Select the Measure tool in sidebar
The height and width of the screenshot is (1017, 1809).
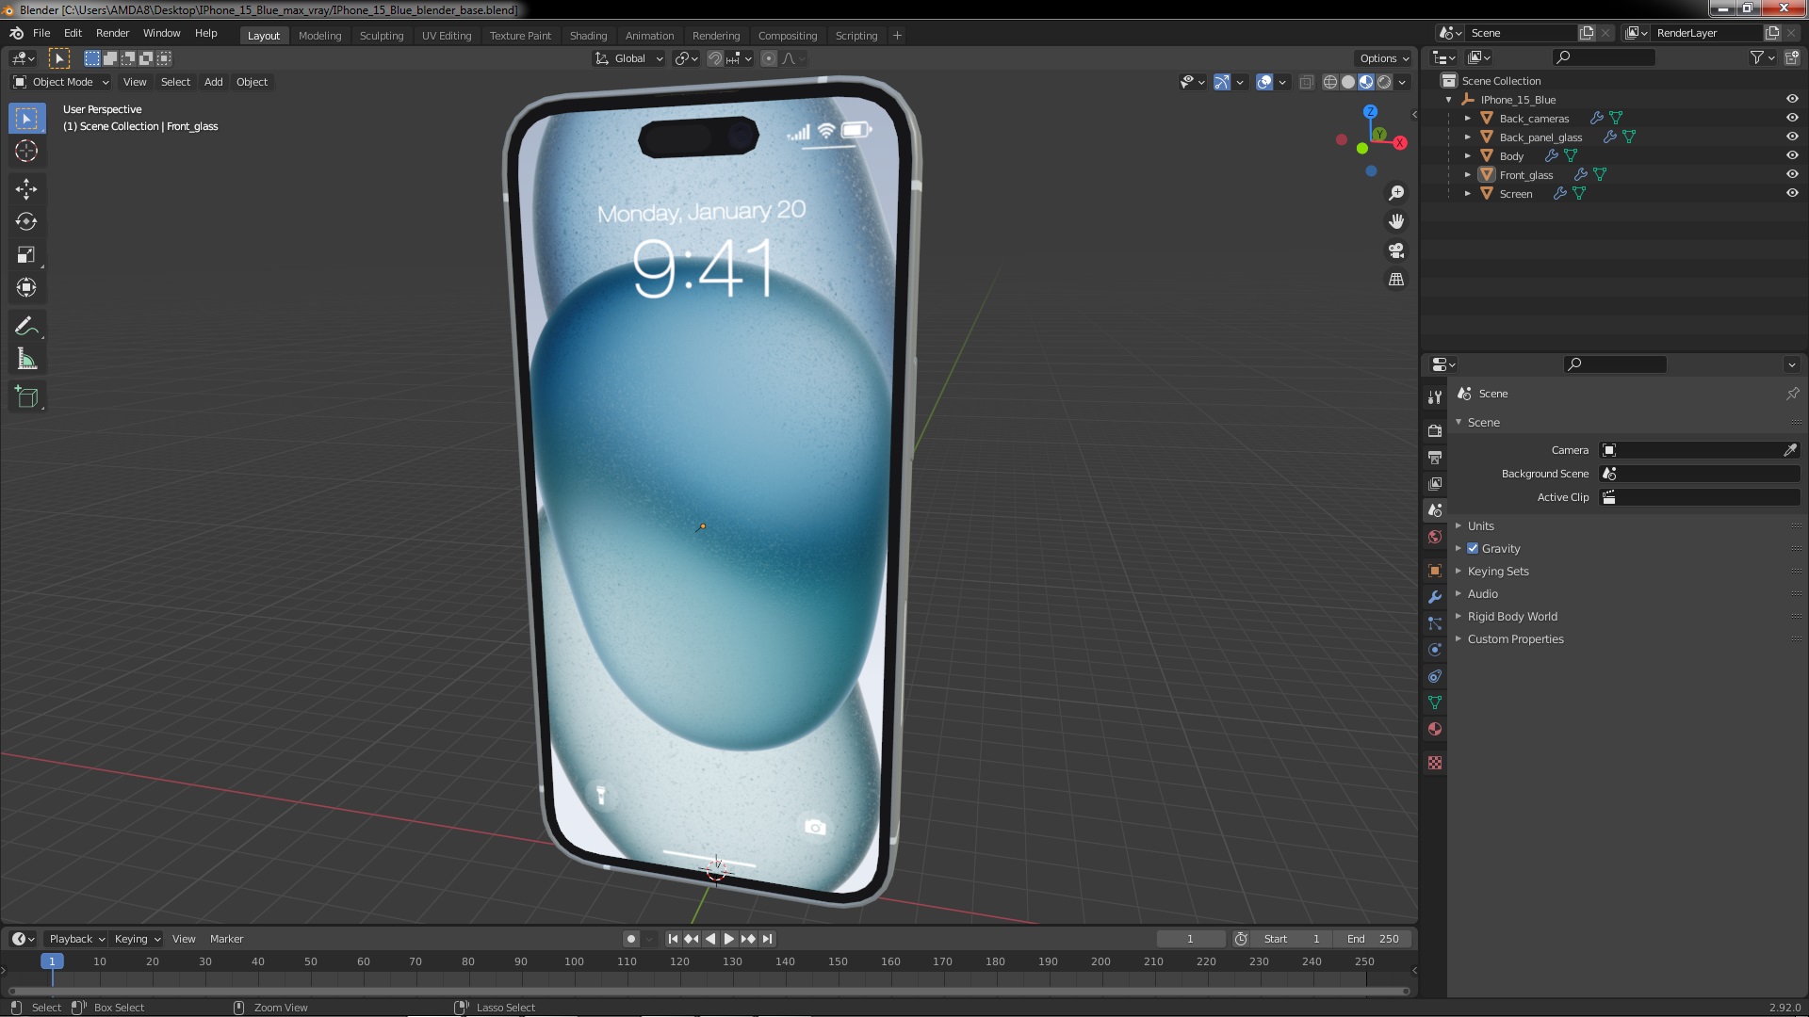click(27, 360)
